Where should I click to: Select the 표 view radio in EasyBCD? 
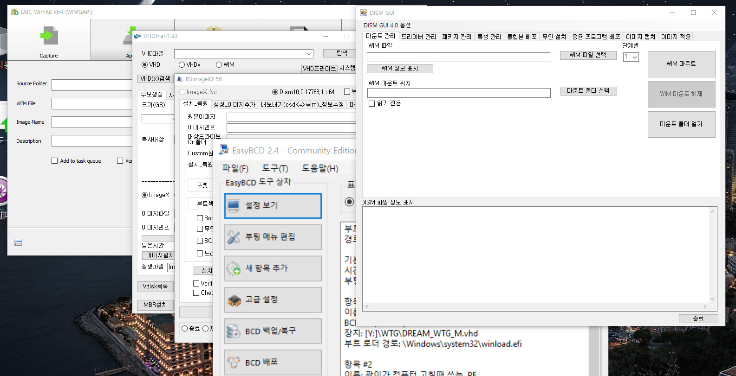pos(349,202)
